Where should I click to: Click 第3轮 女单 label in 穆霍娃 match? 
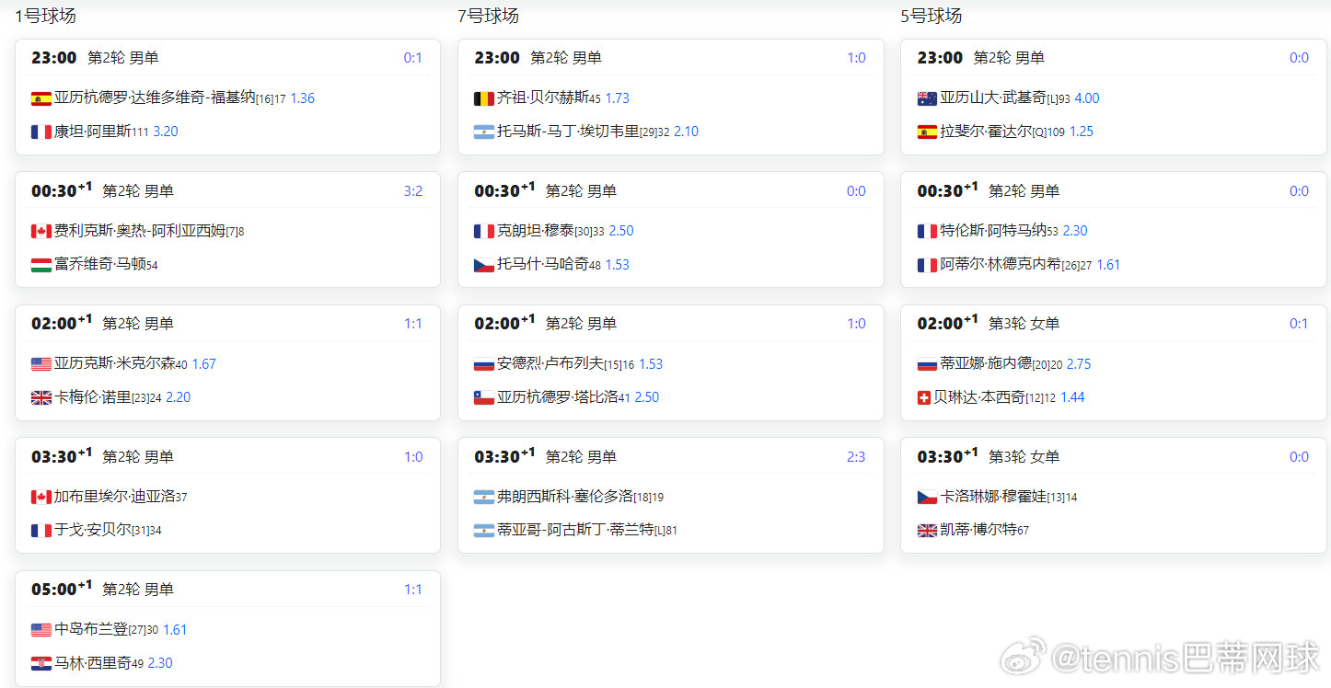(1024, 457)
